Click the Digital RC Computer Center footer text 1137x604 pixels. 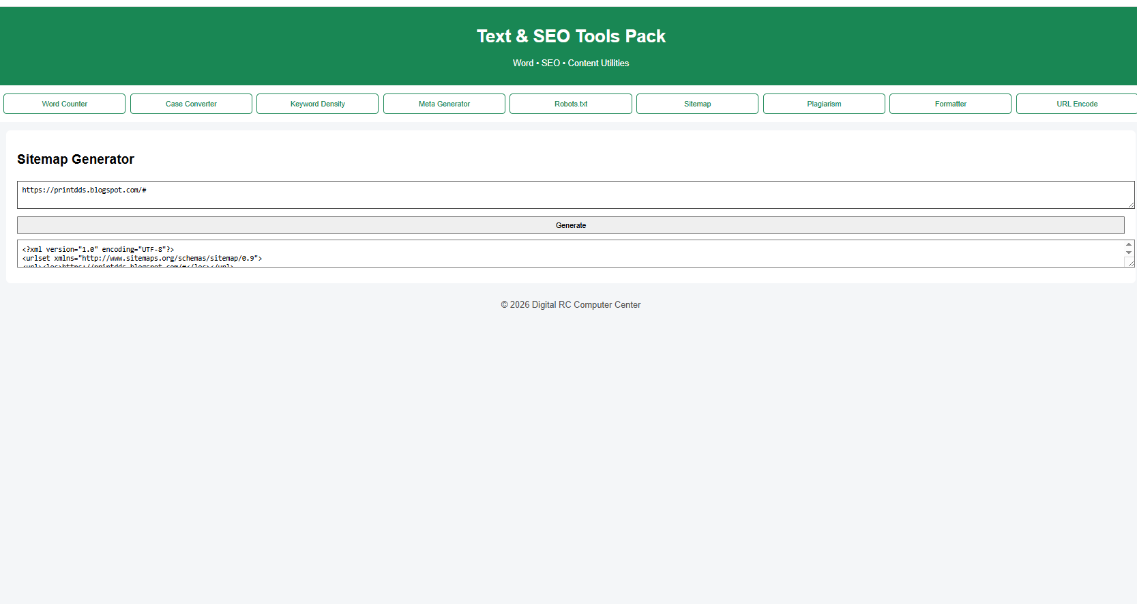click(571, 305)
